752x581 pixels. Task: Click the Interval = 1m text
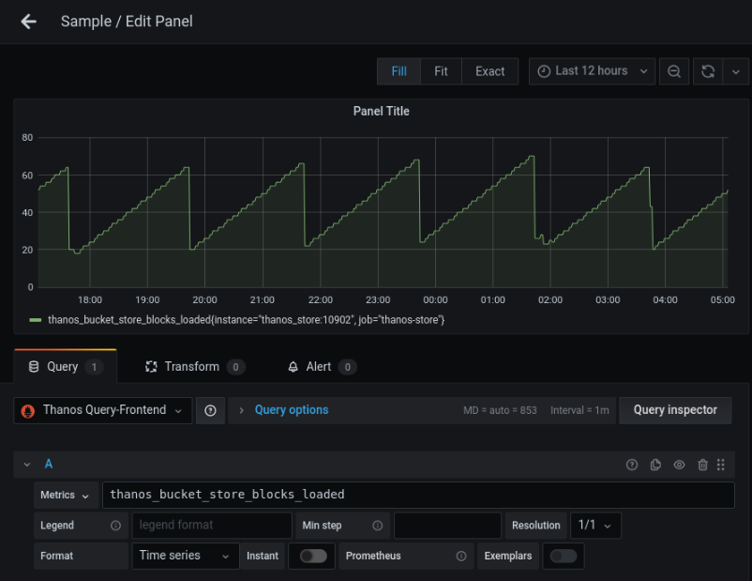[579, 410]
